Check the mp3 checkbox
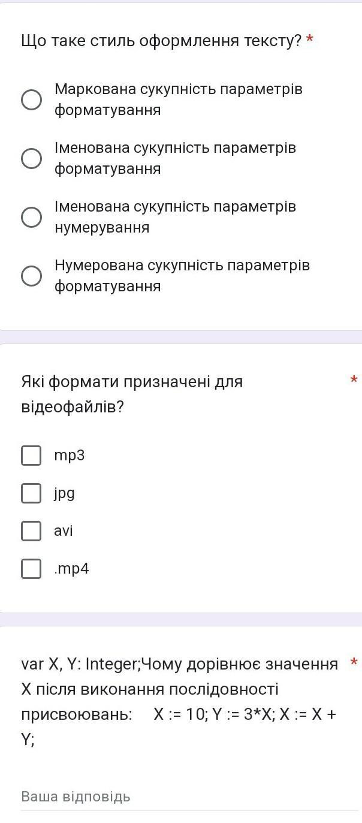The width and height of the screenshot is (362, 823). tap(31, 456)
